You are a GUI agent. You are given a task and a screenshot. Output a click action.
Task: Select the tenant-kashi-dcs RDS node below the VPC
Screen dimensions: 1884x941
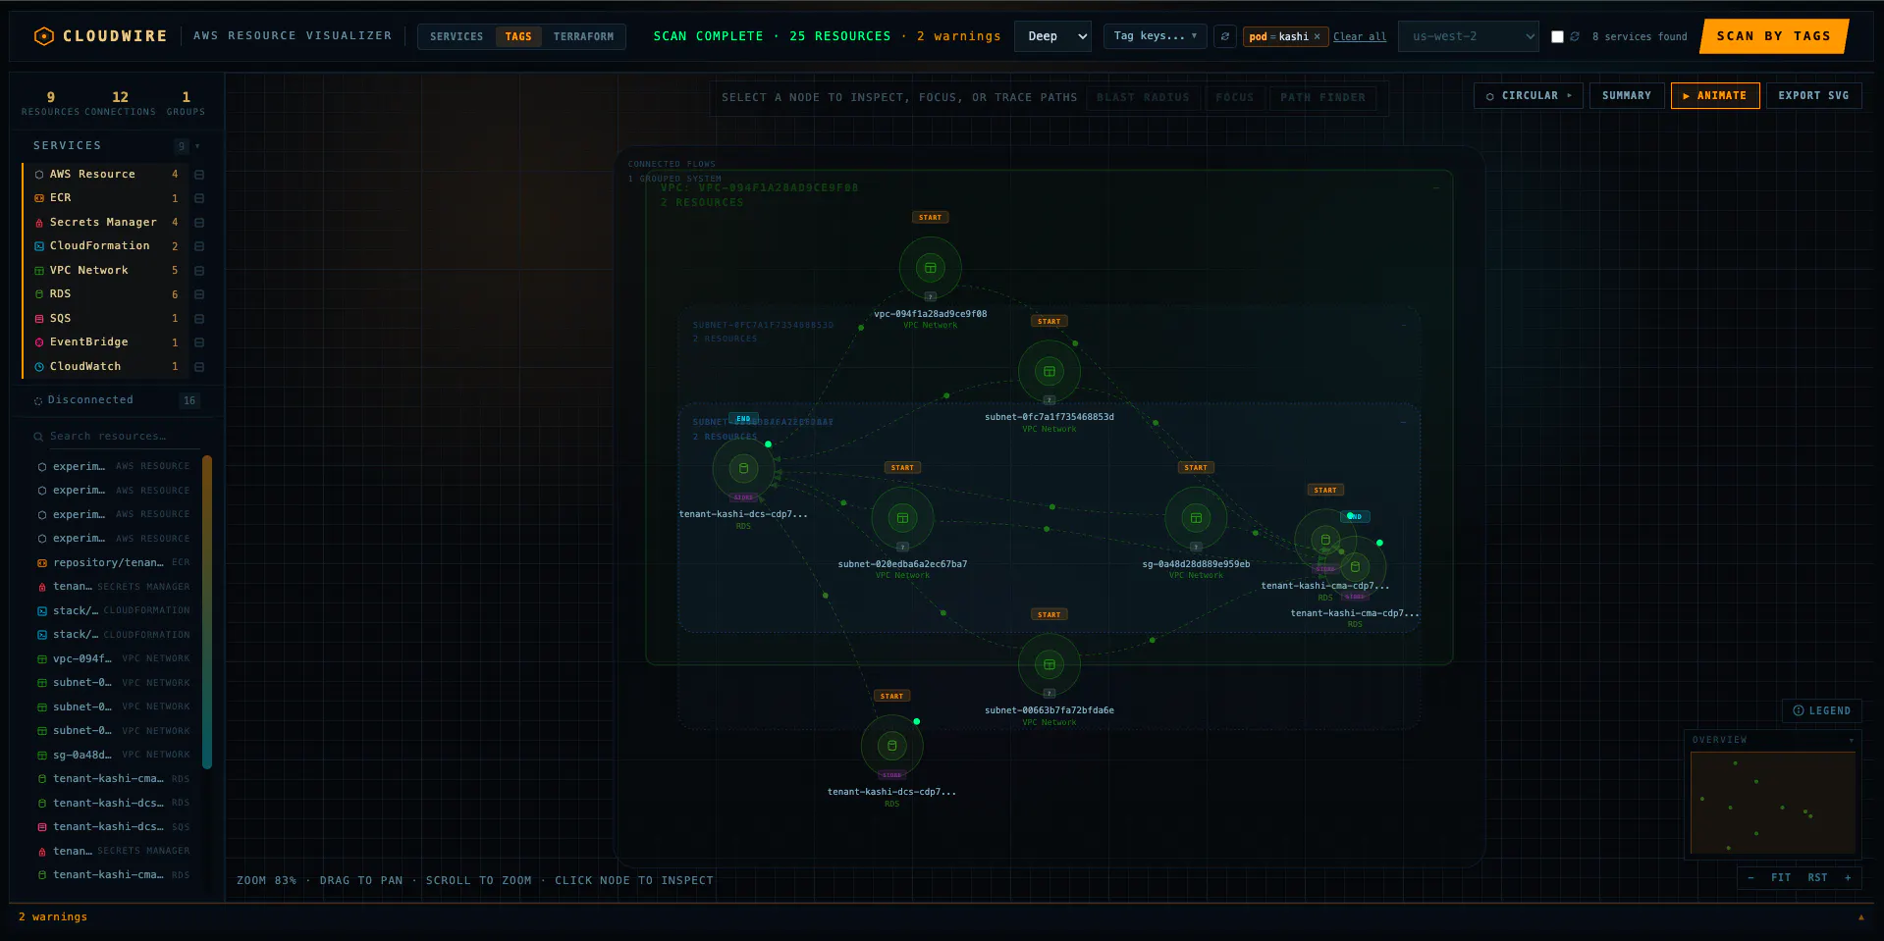[x=891, y=746]
